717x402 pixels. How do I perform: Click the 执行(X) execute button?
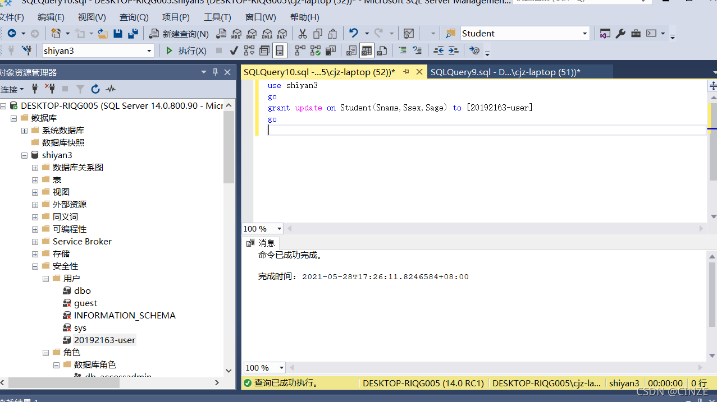click(x=186, y=50)
